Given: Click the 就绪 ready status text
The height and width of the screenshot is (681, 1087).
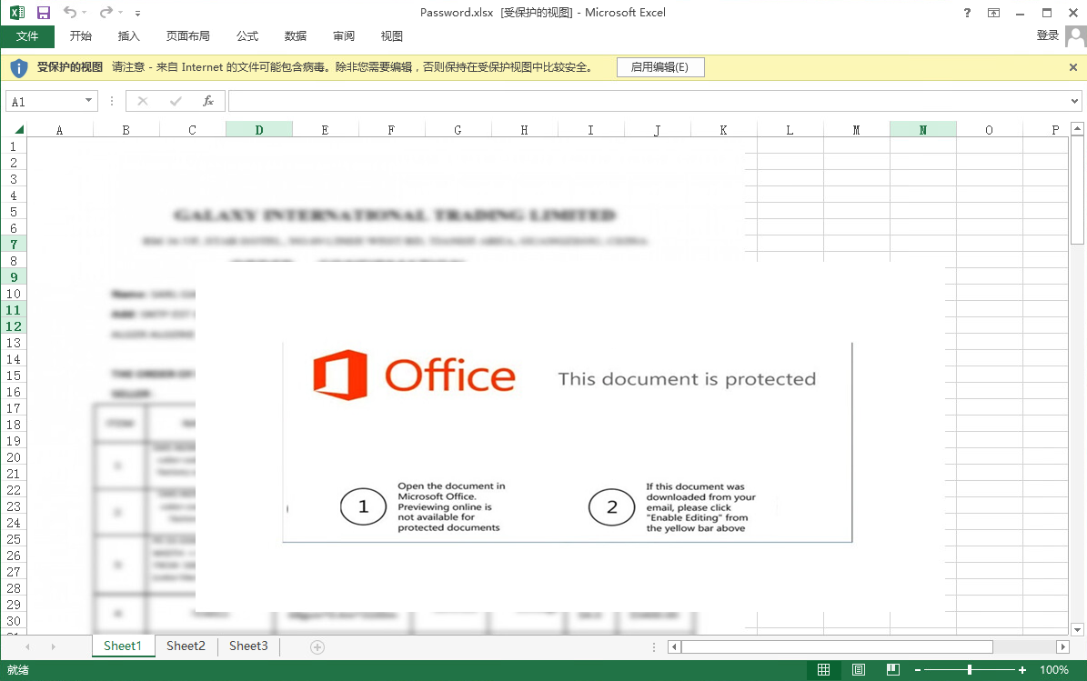Looking at the screenshot, I should (18, 670).
